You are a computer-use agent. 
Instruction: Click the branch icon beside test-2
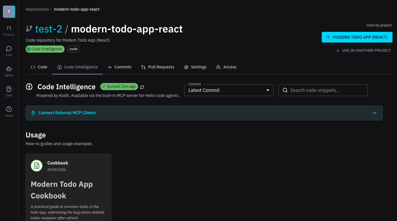click(x=29, y=28)
